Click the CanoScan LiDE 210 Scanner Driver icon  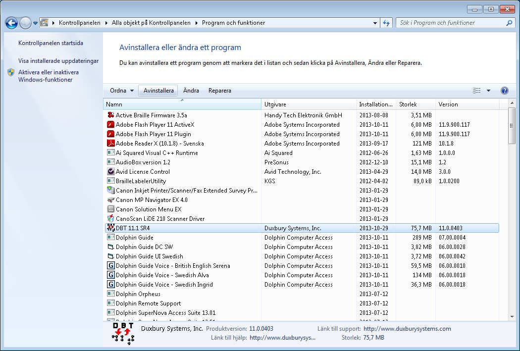click(111, 218)
